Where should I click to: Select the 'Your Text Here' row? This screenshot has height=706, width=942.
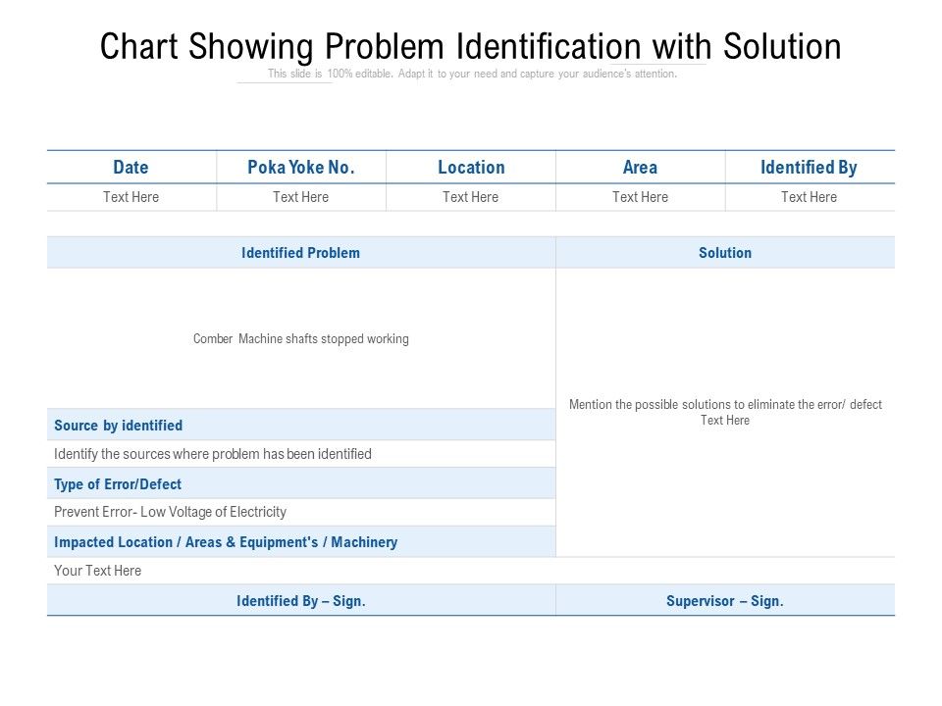471,571
